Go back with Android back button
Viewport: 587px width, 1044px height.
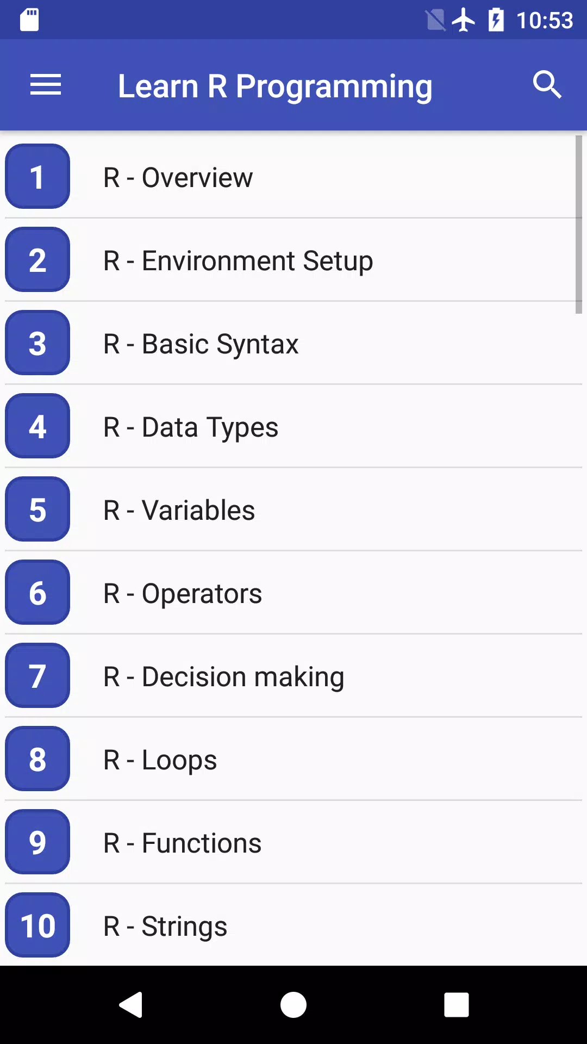tap(131, 1004)
